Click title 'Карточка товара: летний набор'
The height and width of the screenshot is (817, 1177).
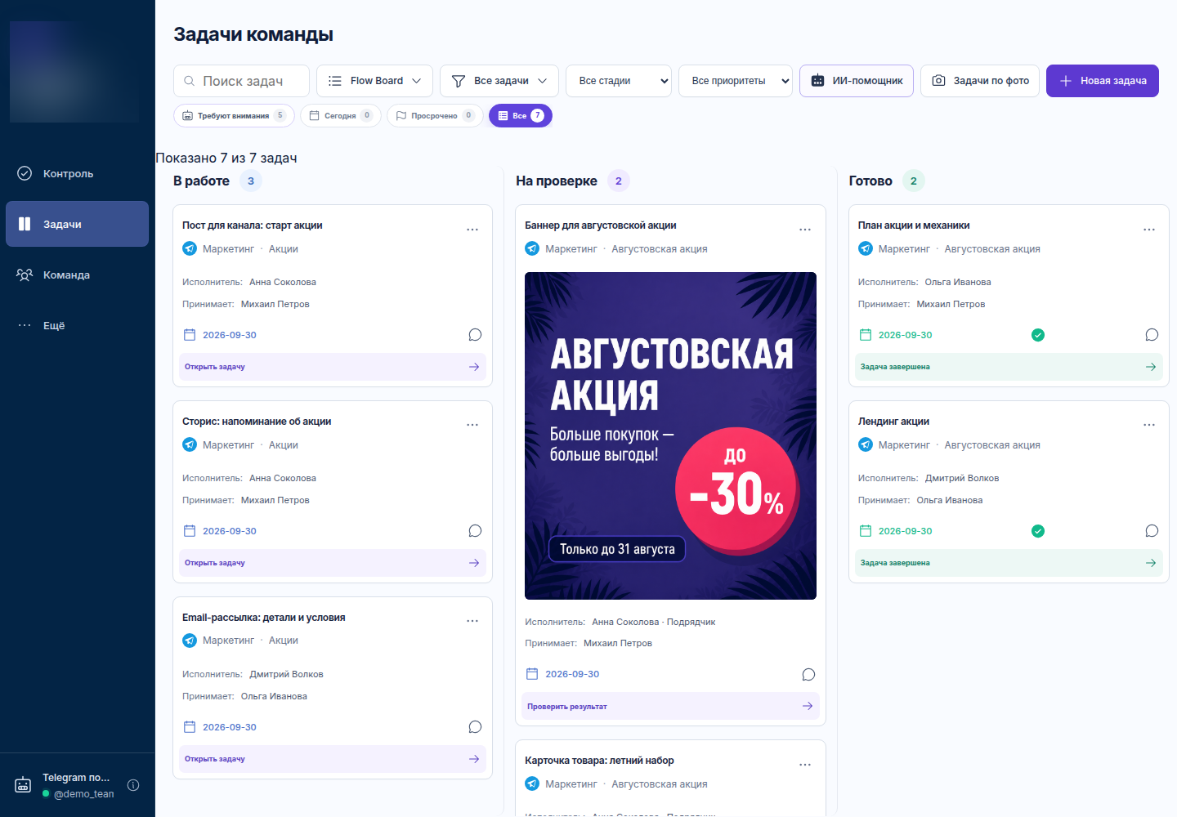tap(599, 761)
